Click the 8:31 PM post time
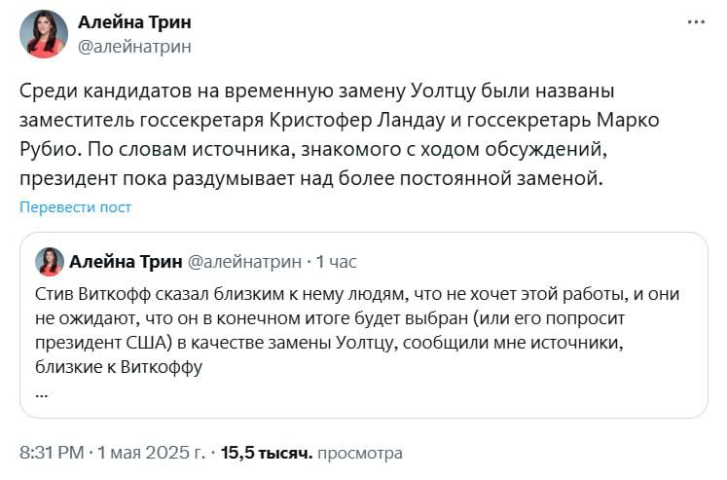 coord(52,453)
